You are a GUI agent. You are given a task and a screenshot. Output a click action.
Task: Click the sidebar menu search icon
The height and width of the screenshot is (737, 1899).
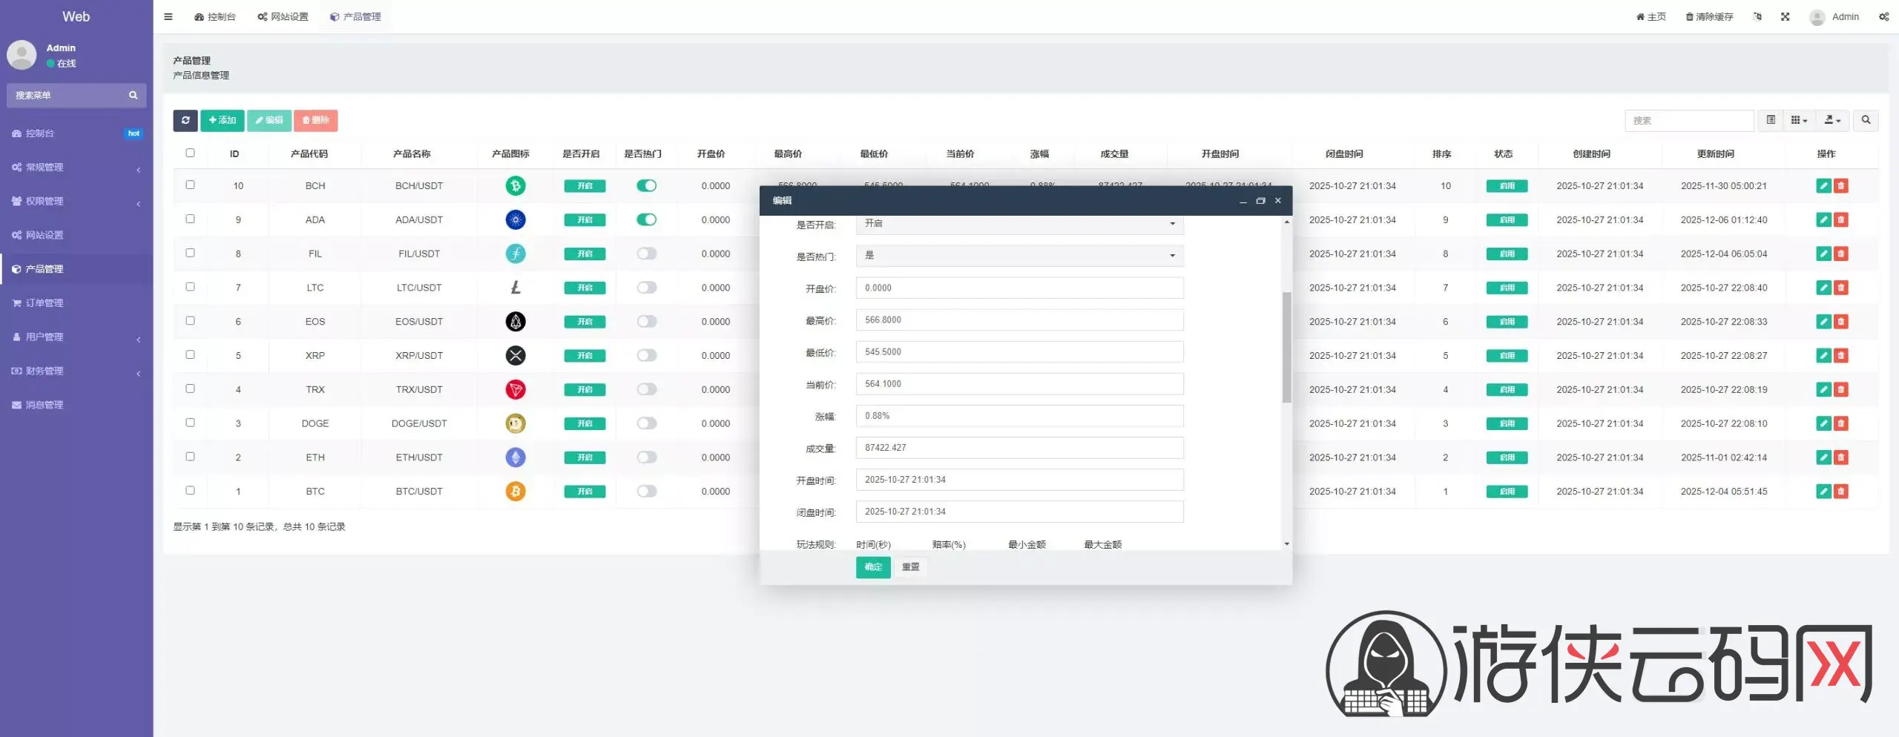pyautogui.click(x=134, y=96)
